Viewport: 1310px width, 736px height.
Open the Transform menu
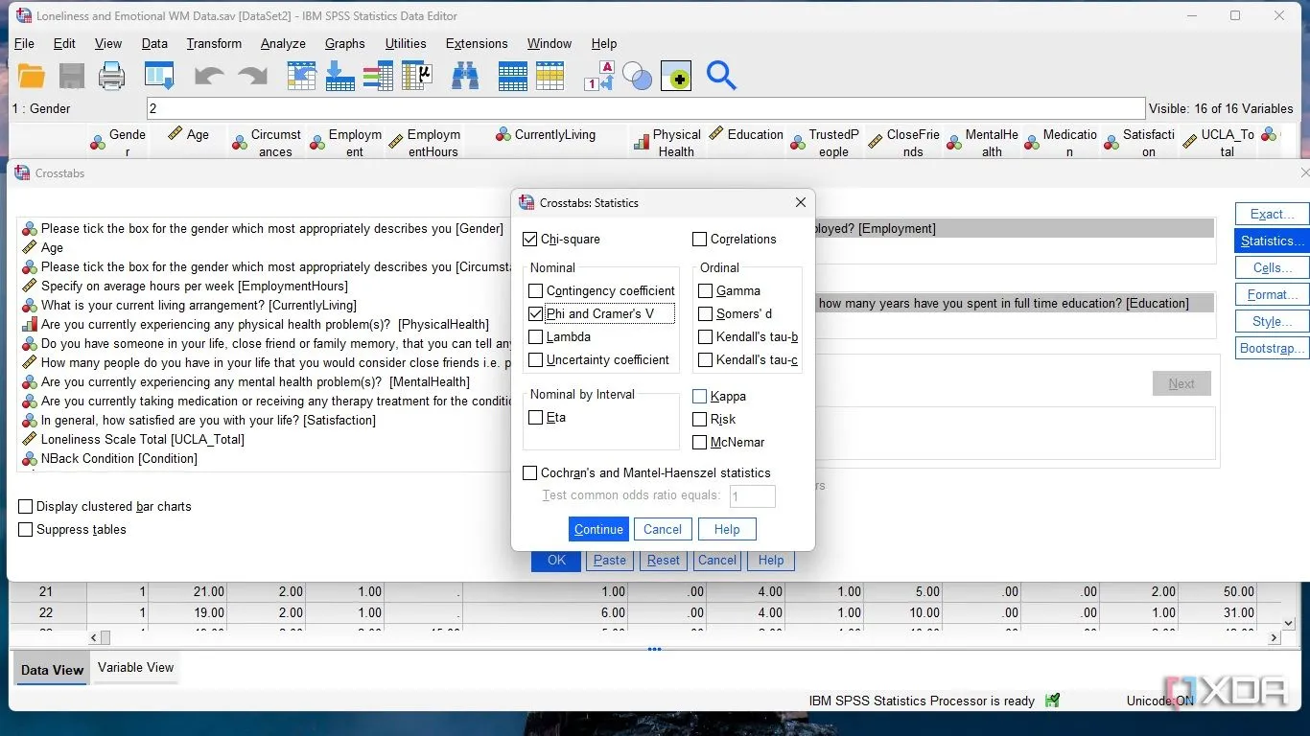(214, 43)
